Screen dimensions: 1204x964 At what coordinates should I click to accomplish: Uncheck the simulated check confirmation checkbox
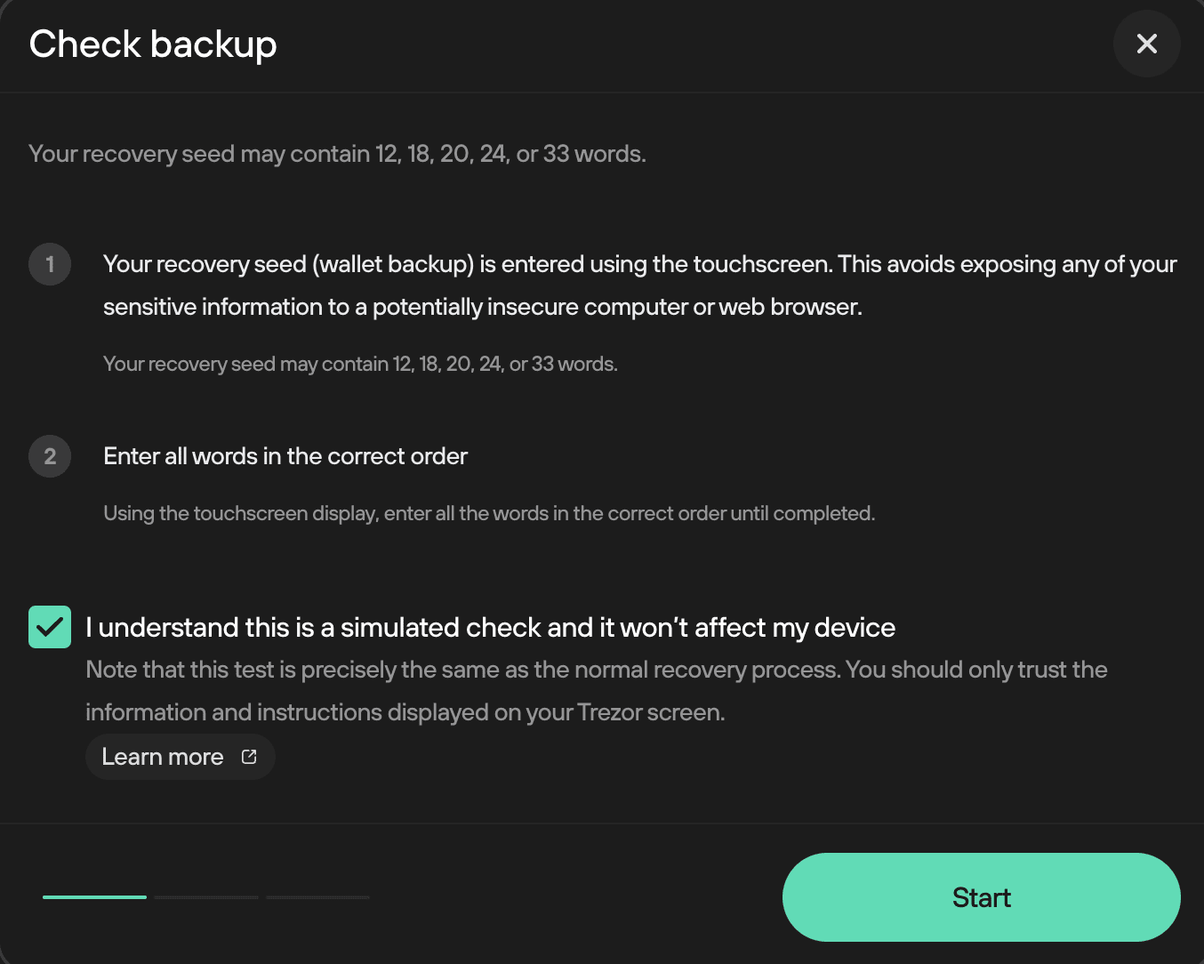(50, 627)
